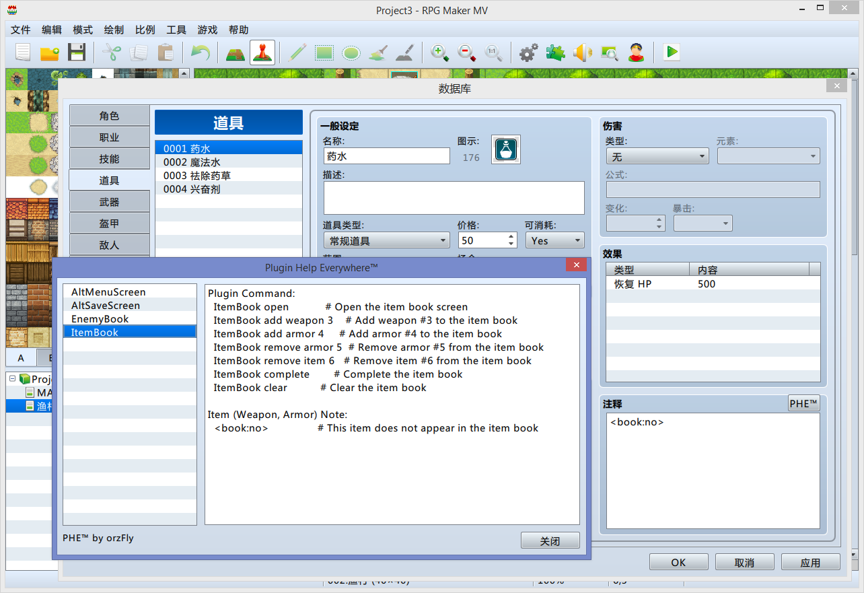Open project using the folder icon
The height and width of the screenshot is (593, 864).
tap(50, 53)
